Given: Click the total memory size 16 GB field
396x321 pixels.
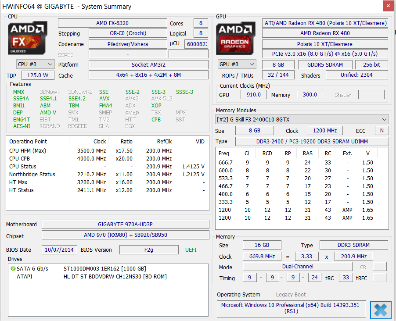Looking at the screenshot, I should (262, 245).
